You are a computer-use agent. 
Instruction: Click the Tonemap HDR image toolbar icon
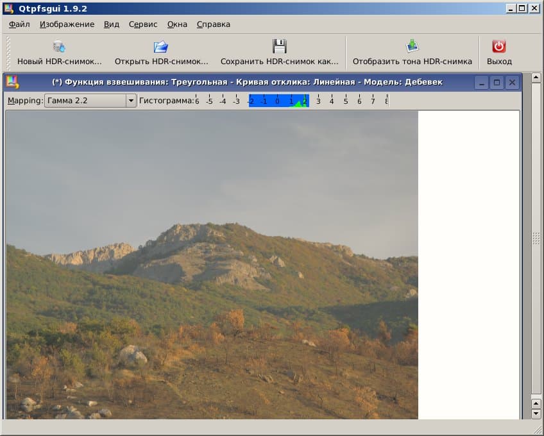(x=412, y=46)
